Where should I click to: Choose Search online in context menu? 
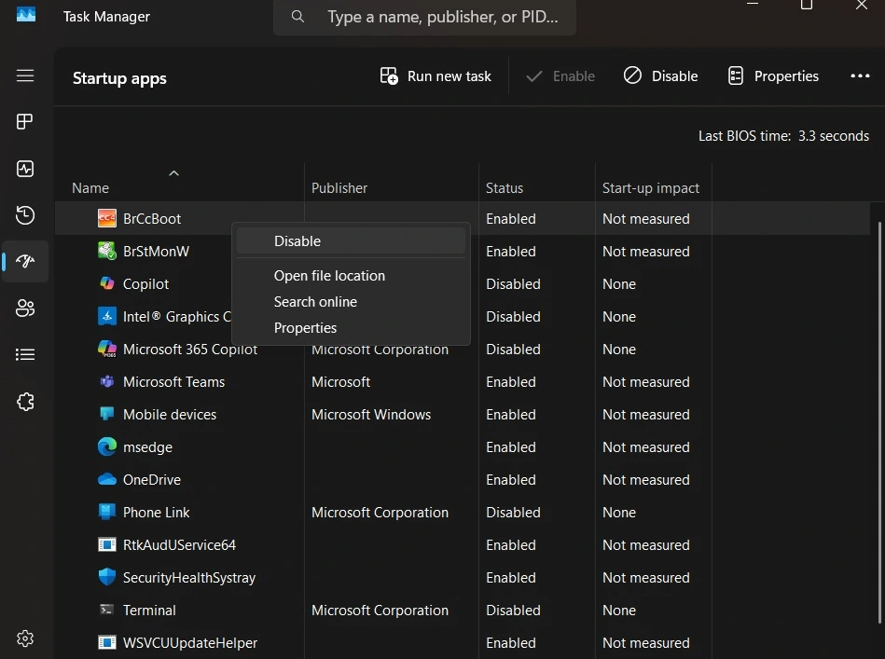coord(351,301)
